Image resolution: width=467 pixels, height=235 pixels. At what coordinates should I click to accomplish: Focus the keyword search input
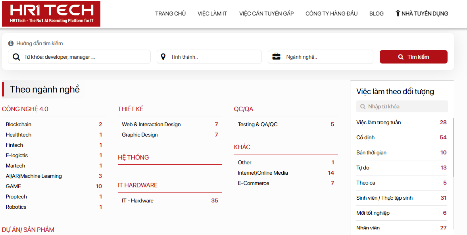(x=79, y=57)
